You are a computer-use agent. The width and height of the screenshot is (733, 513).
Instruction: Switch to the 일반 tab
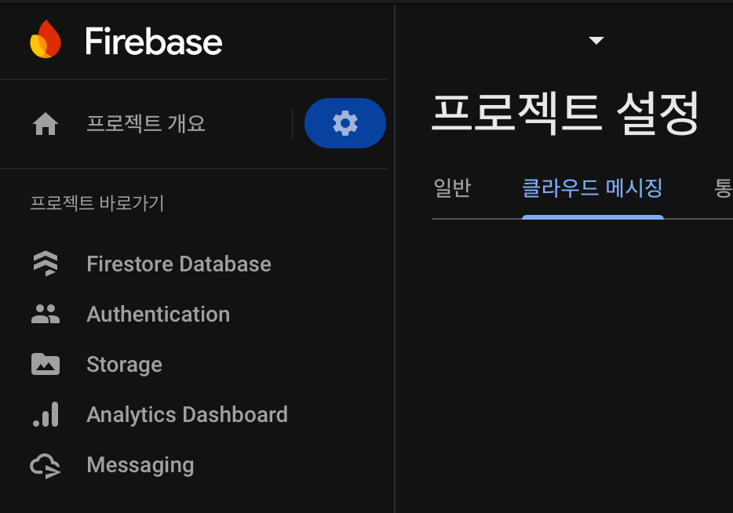coord(452,187)
